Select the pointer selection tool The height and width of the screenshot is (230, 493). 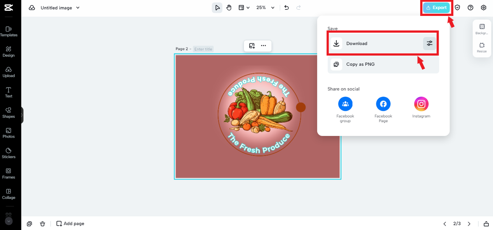click(x=217, y=8)
